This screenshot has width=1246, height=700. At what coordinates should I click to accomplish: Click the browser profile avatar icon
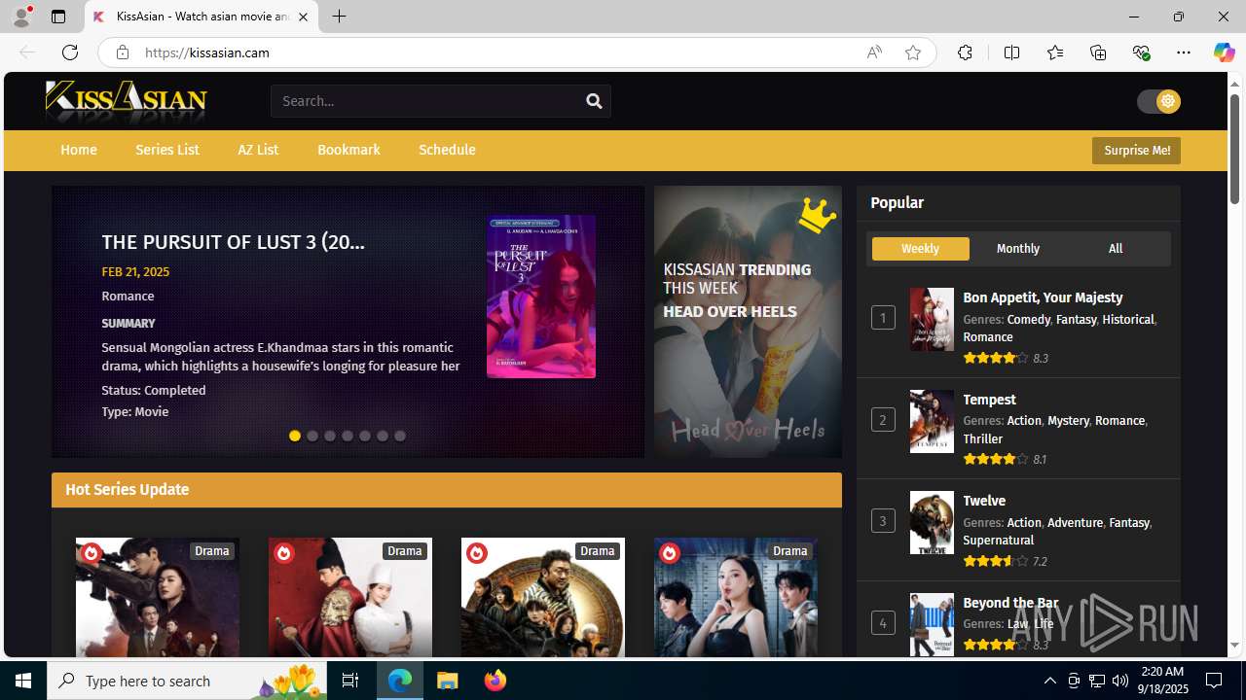pyautogui.click(x=21, y=17)
